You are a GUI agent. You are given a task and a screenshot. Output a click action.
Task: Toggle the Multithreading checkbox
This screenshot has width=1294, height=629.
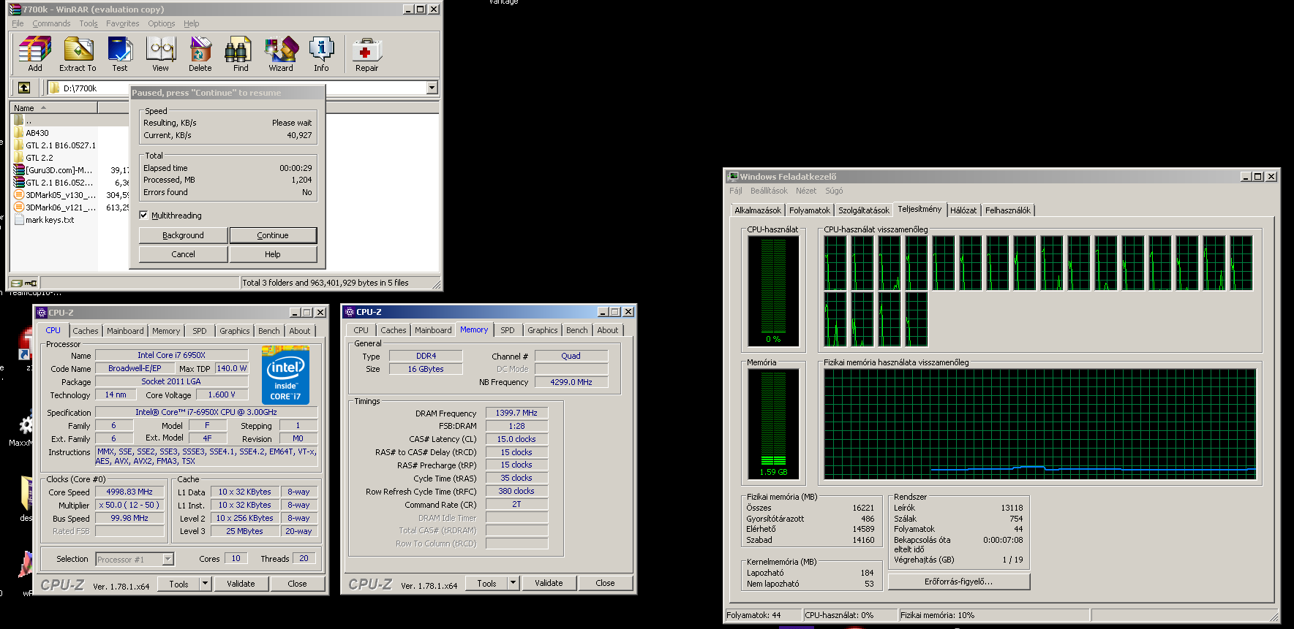[144, 216]
